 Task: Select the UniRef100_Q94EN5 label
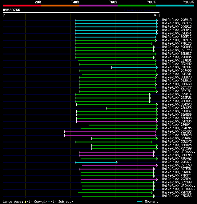tap(177, 128)
